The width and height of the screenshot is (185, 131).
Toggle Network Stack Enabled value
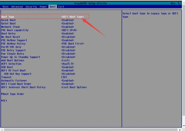point(67,27)
